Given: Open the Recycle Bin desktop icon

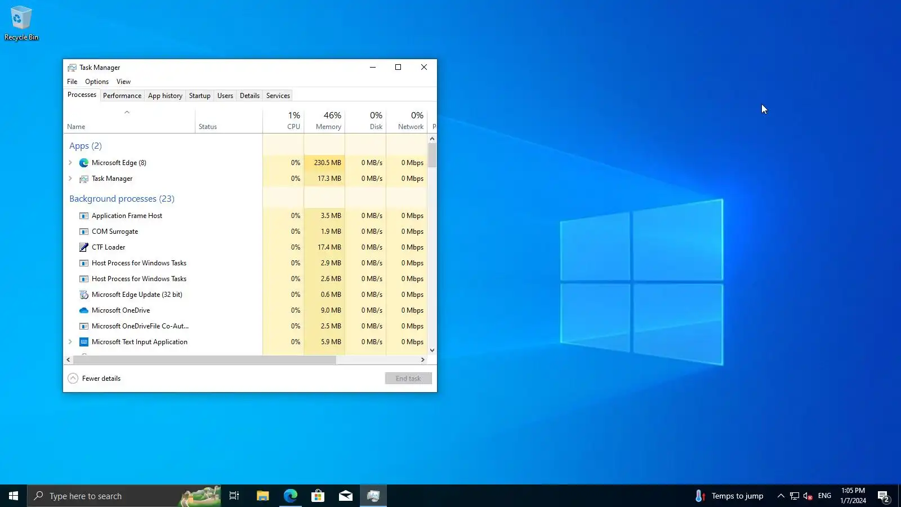Looking at the screenshot, I should pos(21,23).
